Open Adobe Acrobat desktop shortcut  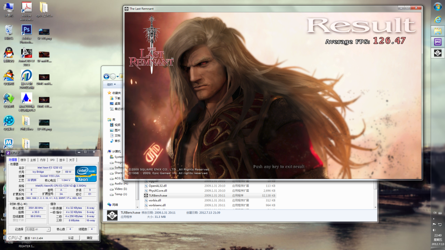tap(27, 8)
